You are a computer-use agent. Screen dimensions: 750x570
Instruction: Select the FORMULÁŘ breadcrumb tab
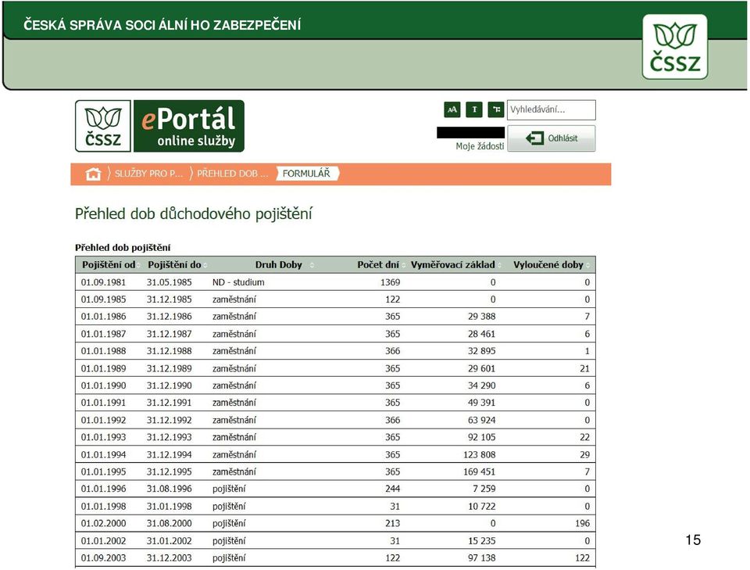point(306,174)
